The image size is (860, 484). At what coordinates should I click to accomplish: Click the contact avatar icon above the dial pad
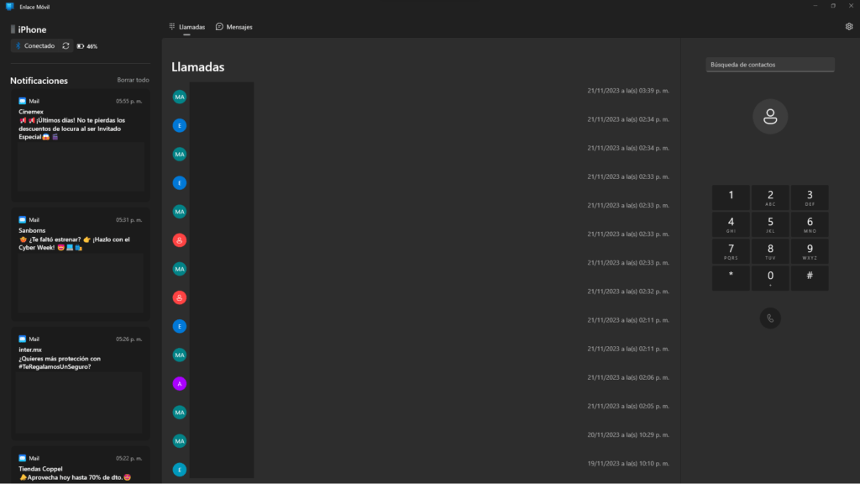pos(770,117)
